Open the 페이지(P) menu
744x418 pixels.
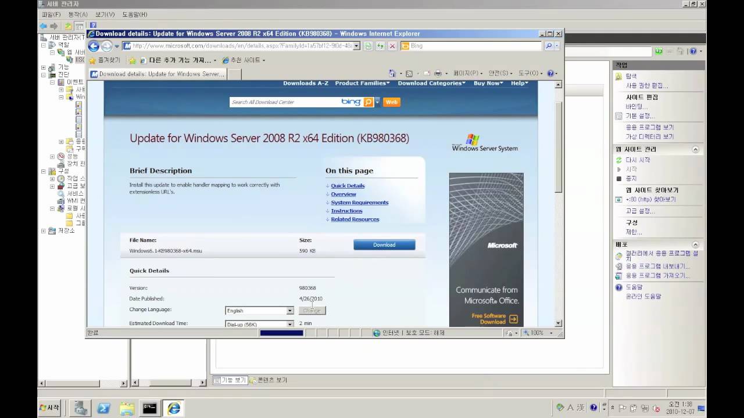(468, 73)
